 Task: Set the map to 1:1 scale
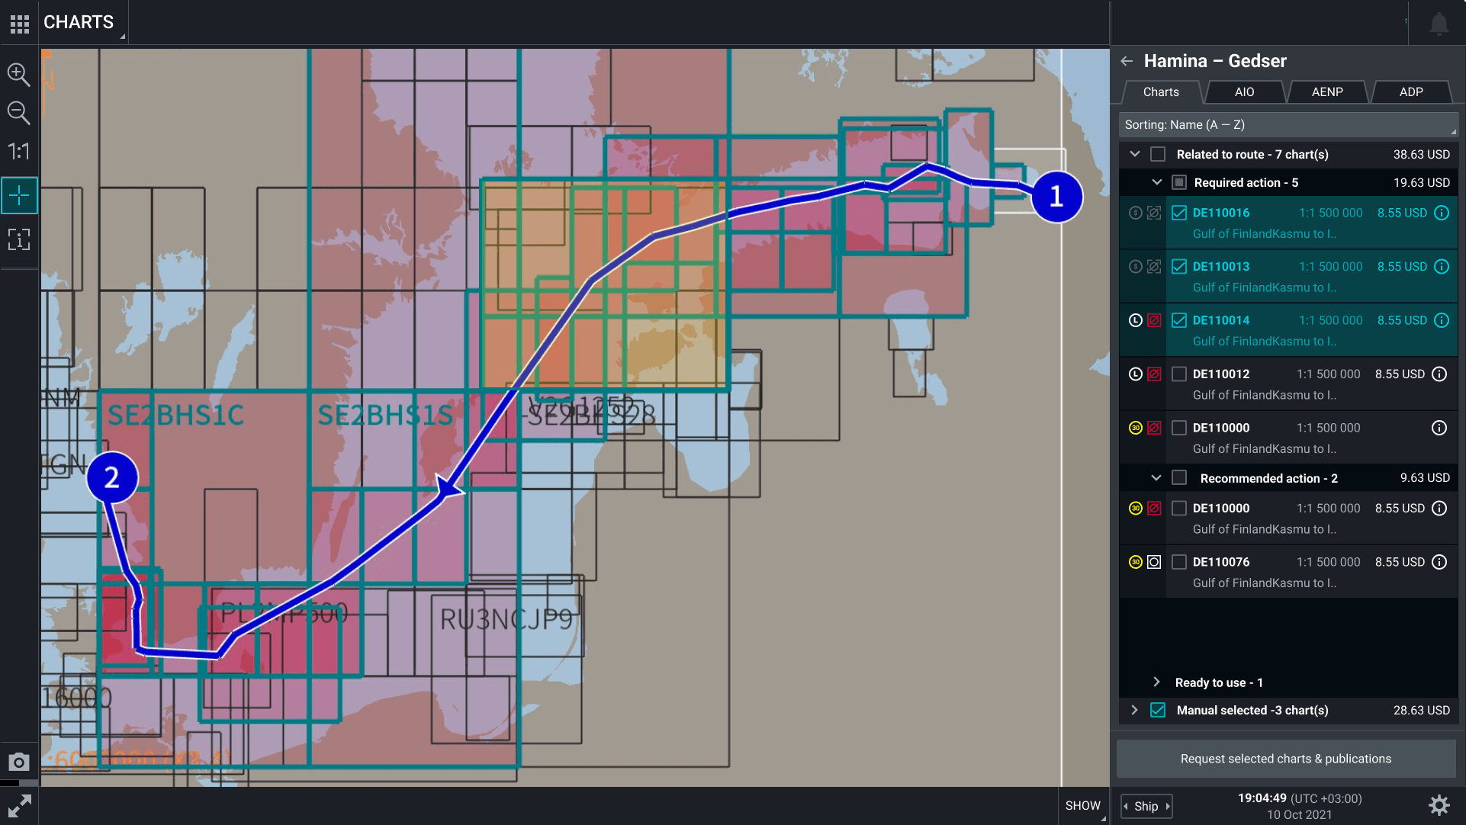[x=18, y=152]
